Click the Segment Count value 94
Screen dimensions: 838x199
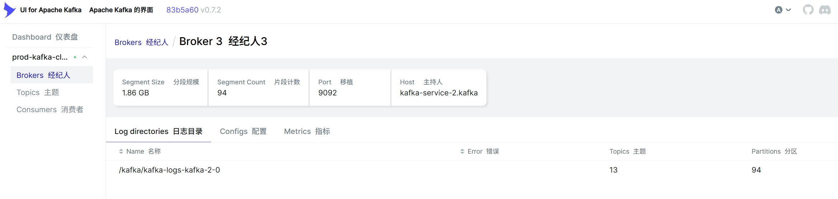coord(222,93)
